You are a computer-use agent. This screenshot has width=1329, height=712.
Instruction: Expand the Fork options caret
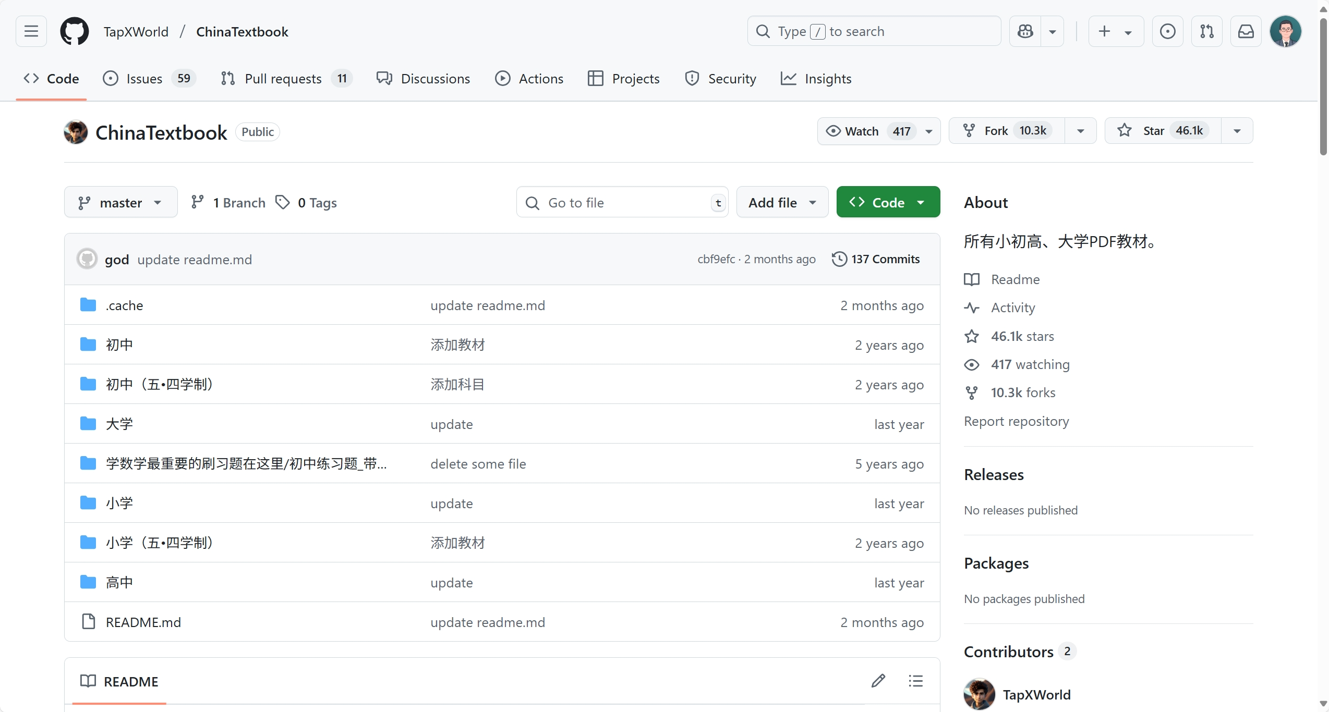1081,131
